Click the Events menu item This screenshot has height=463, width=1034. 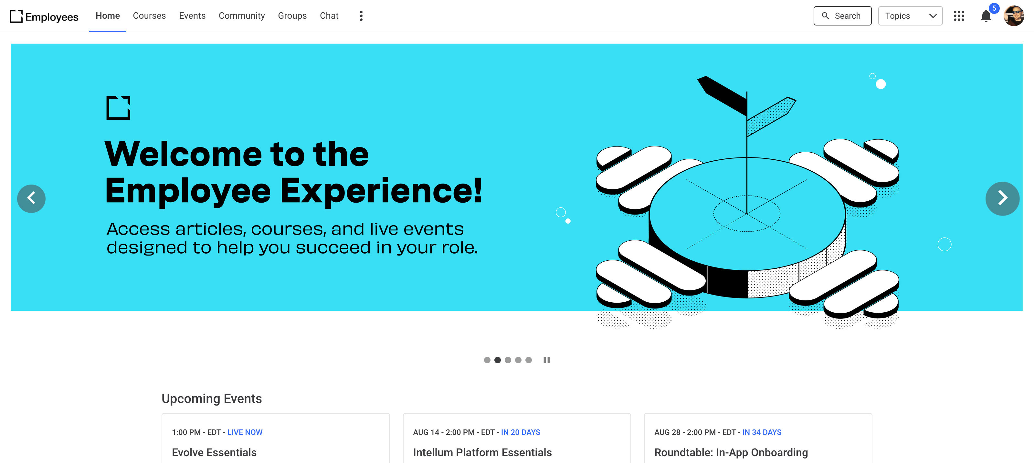pos(192,16)
